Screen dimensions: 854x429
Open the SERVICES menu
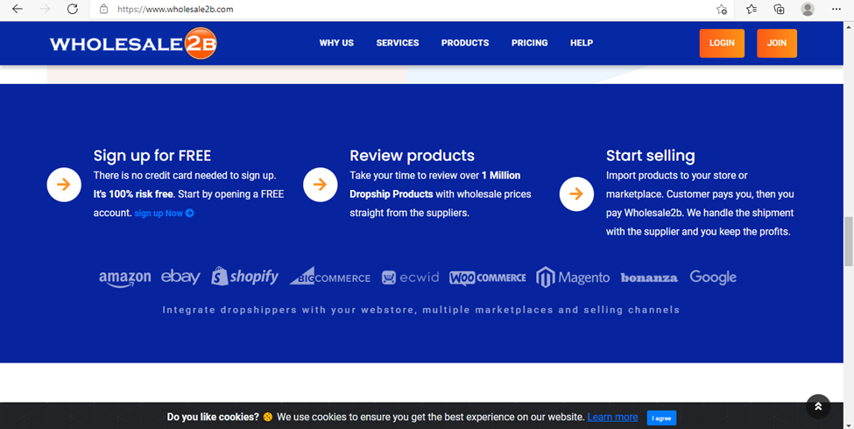click(x=398, y=43)
